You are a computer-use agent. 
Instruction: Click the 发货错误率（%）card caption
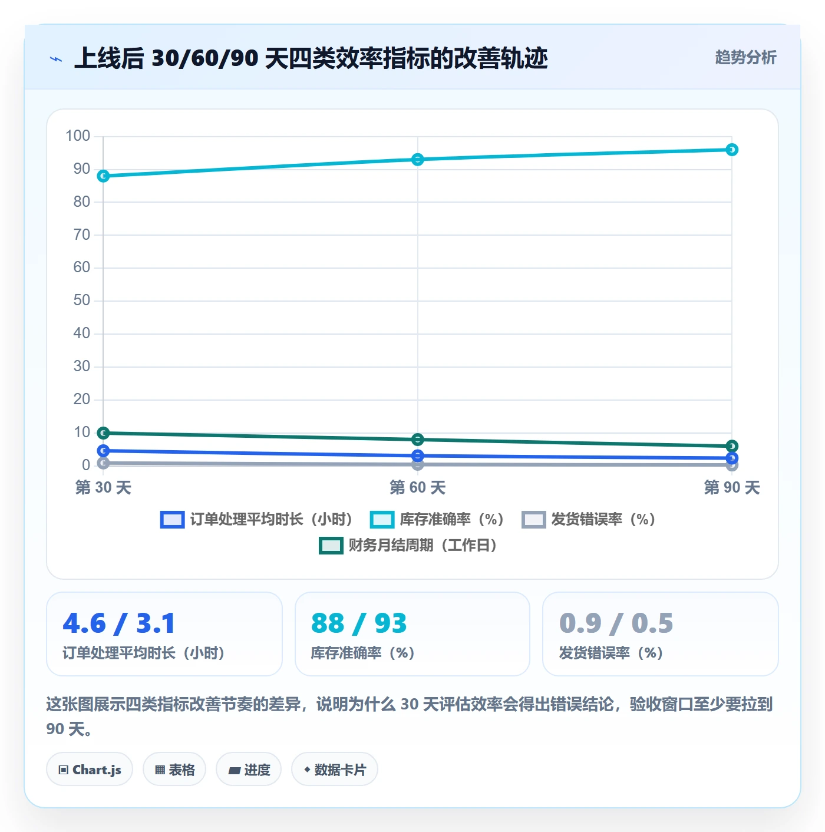pyautogui.click(x=611, y=653)
